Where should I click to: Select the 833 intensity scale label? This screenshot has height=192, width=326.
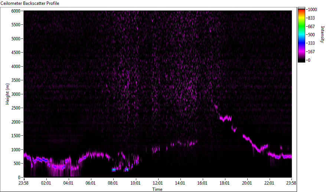point(312,18)
